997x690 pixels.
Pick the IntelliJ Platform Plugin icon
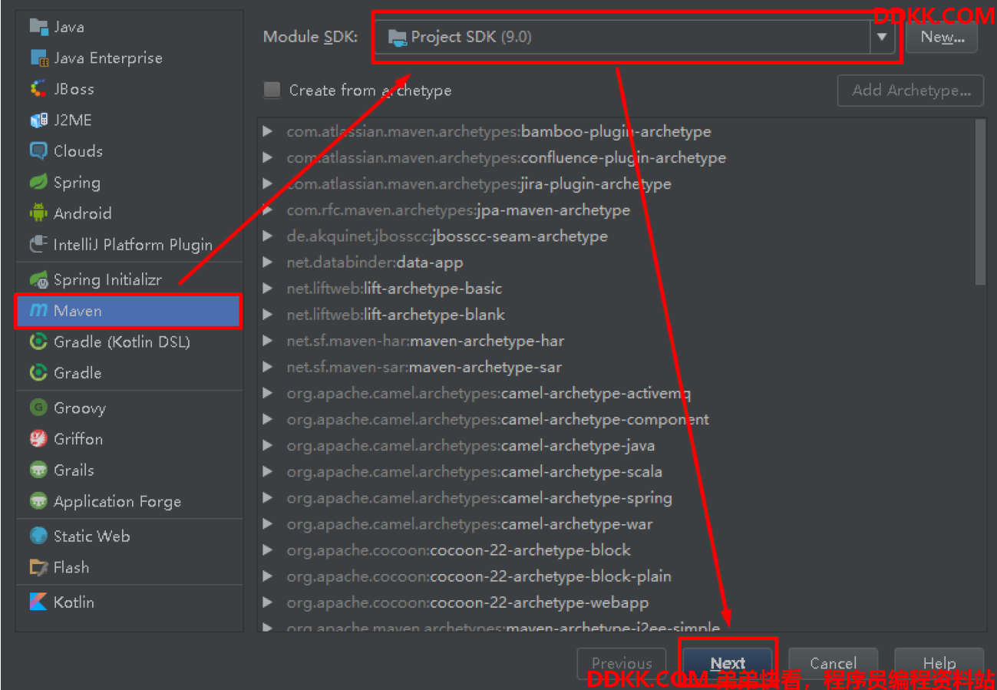38,245
